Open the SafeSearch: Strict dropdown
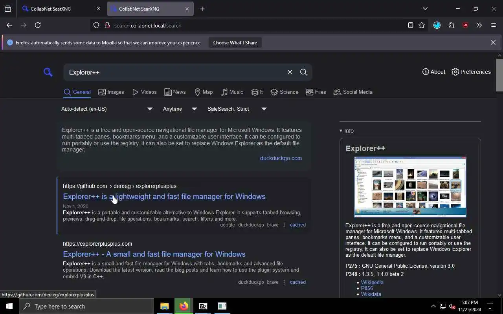 click(x=237, y=109)
